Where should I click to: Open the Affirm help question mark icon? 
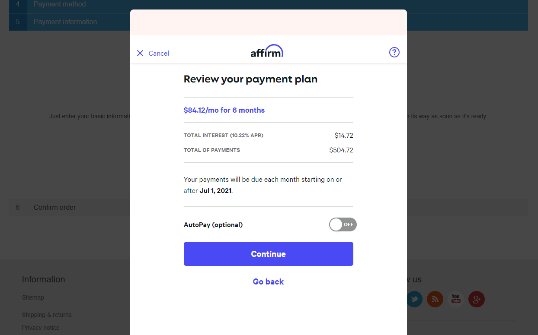coord(394,52)
